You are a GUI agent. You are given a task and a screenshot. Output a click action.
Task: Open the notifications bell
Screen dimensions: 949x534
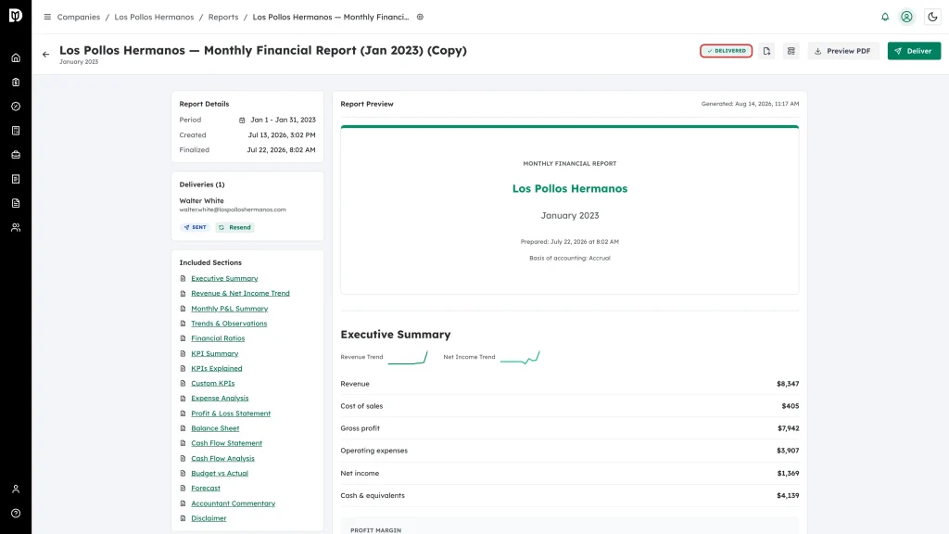point(885,17)
